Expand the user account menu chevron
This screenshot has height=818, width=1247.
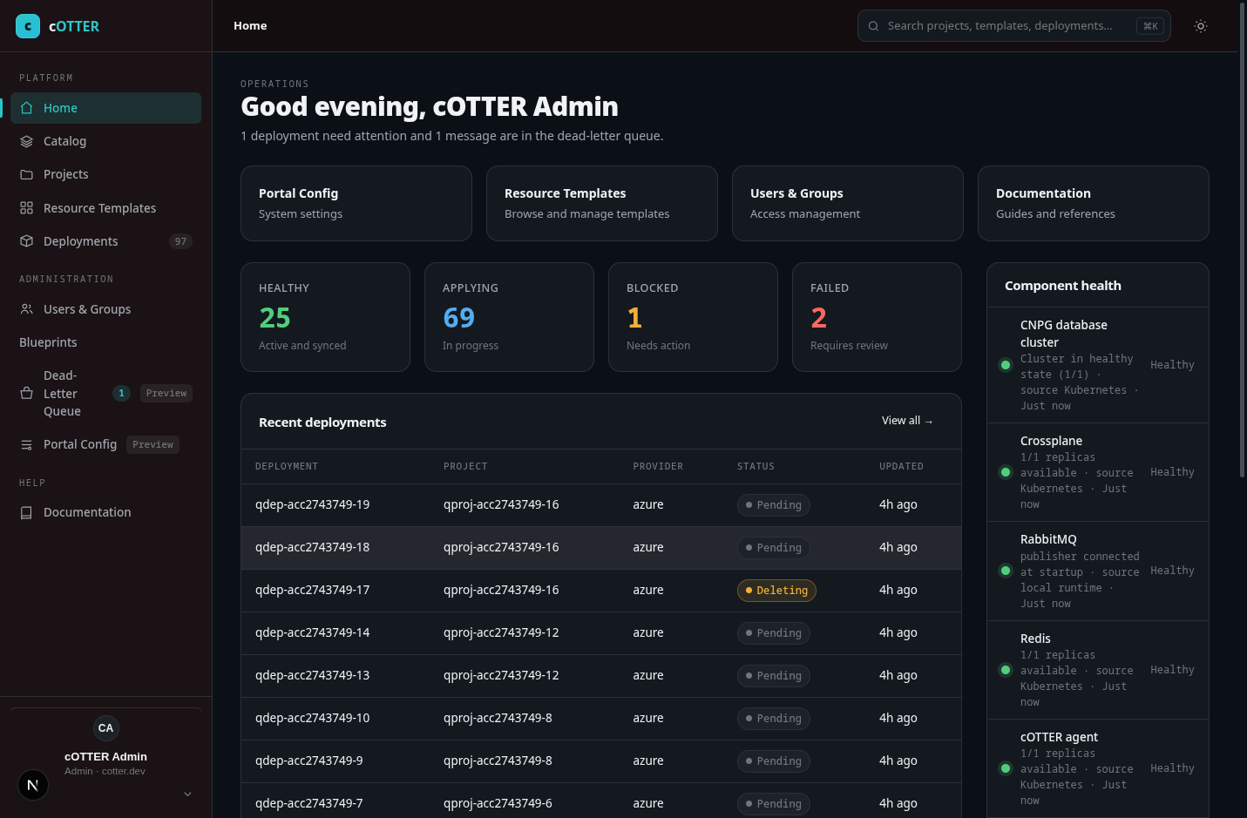point(187,794)
